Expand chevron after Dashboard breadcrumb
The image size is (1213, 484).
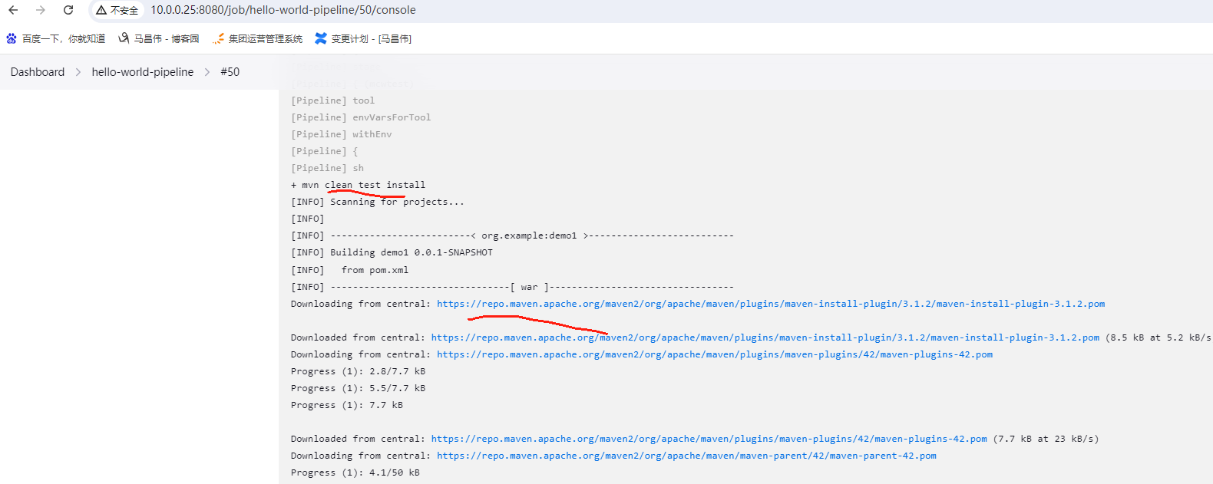pyautogui.click(x=78, y=72)
